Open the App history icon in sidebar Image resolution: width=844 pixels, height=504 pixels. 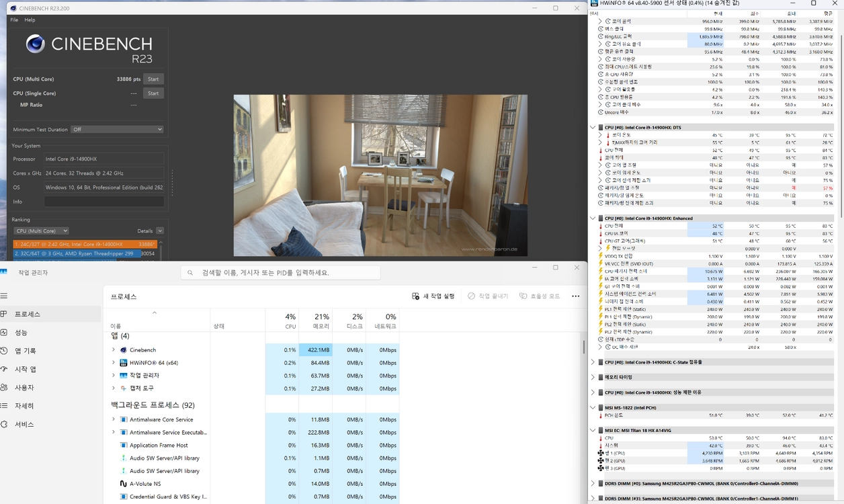pos(3,351)
